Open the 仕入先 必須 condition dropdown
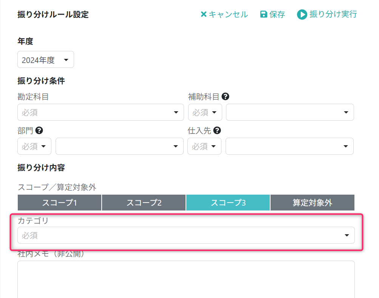Image resolution: width=379 pixels, height=298 pixels. 204,146
